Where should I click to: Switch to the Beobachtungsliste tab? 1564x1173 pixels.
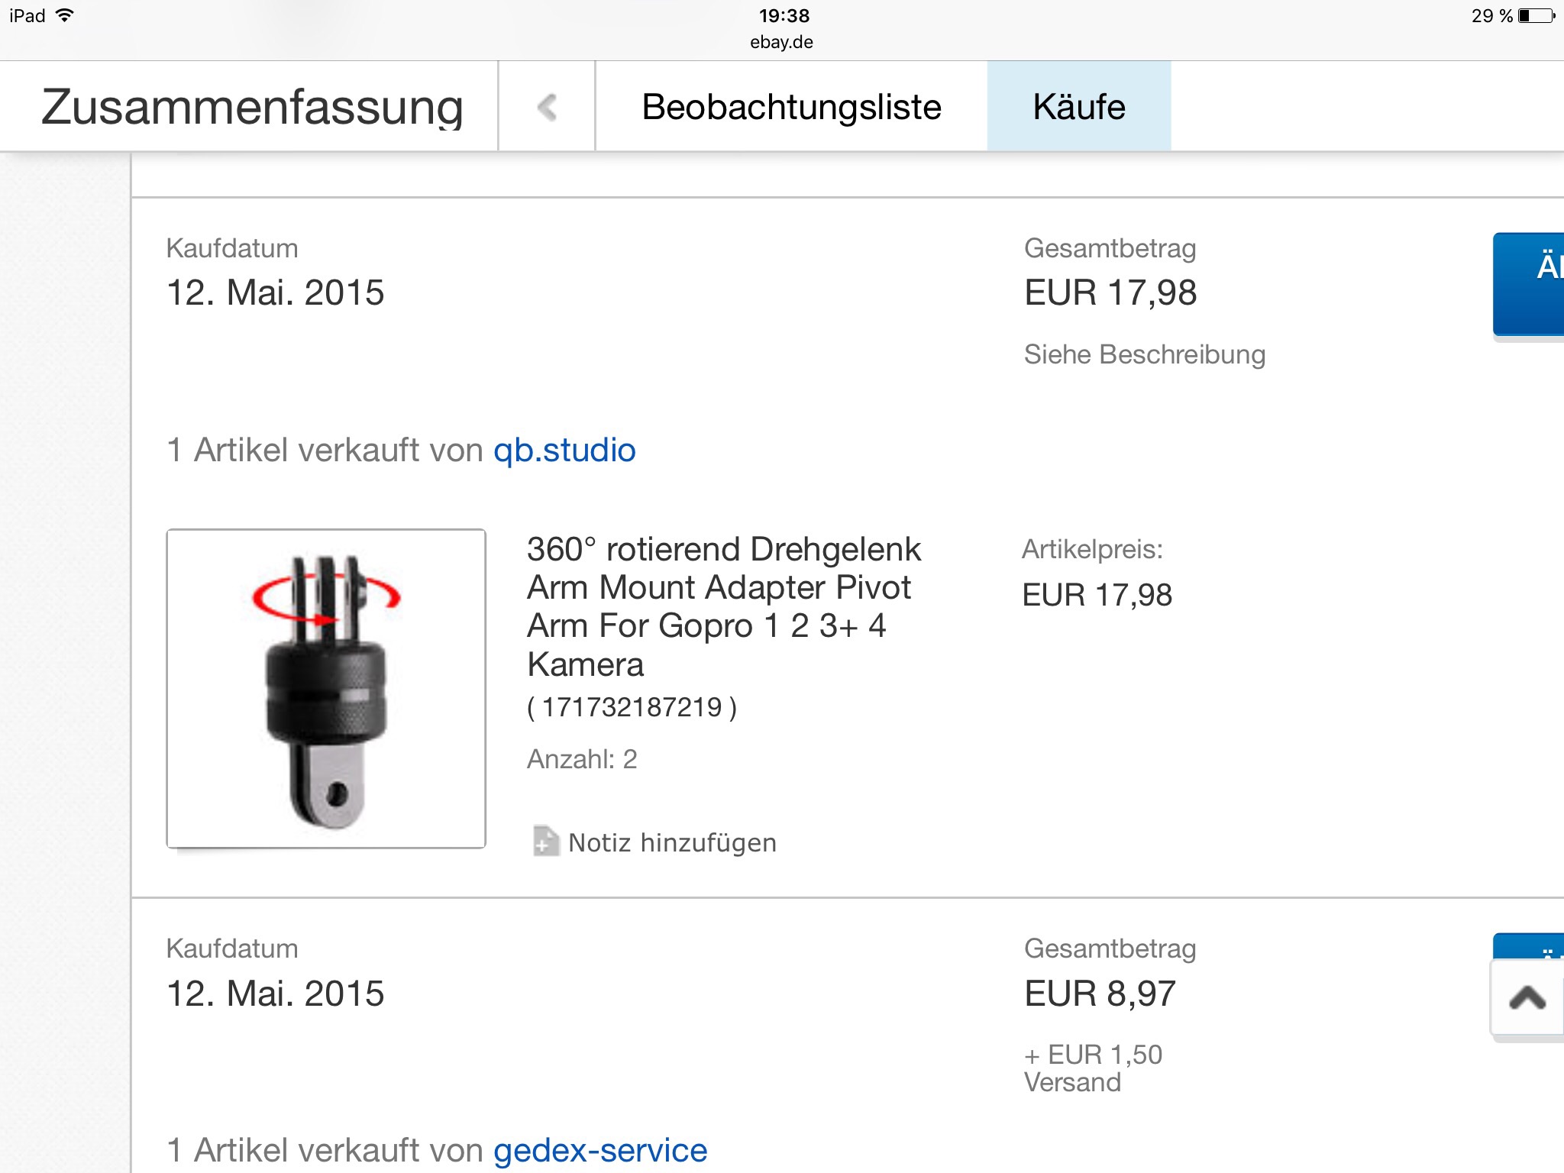tap(791, 107)
